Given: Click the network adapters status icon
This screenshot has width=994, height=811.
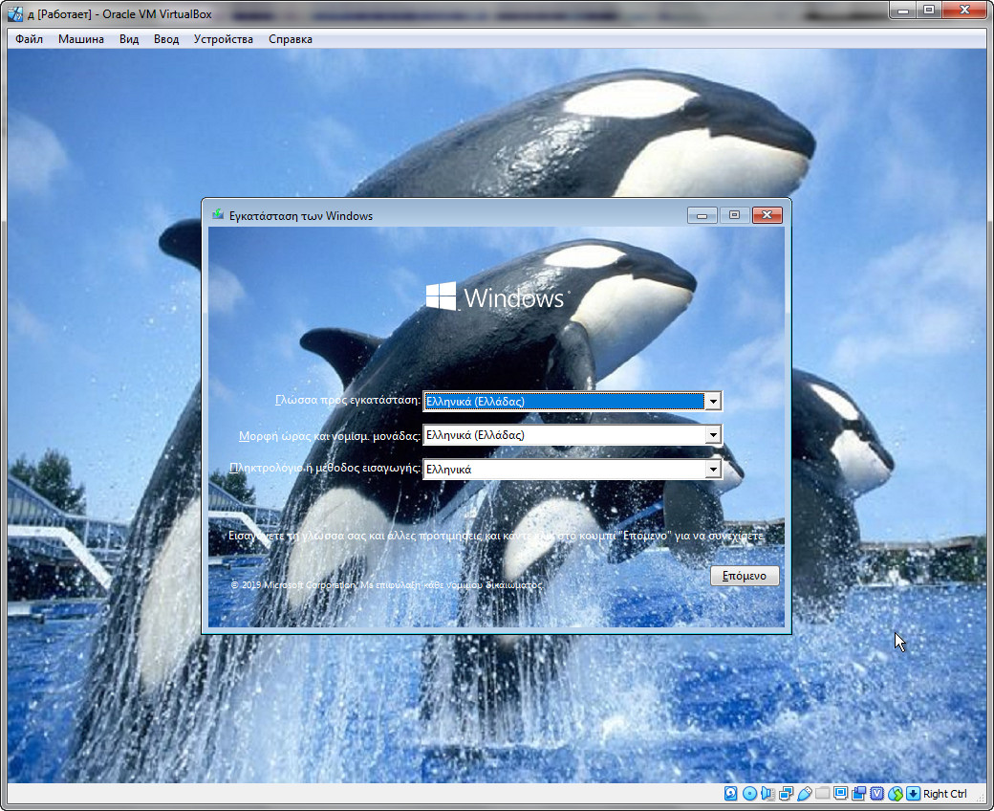Looking at the screenshot, I should tap(786, 794).
